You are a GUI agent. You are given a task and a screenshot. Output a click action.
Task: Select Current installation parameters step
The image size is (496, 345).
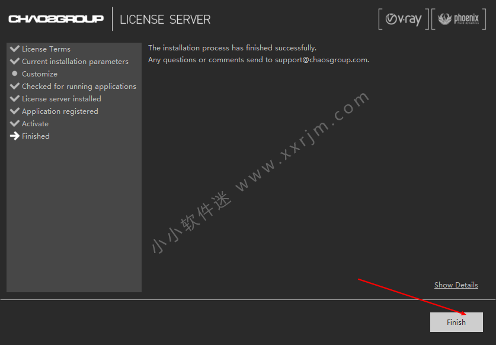75,62
